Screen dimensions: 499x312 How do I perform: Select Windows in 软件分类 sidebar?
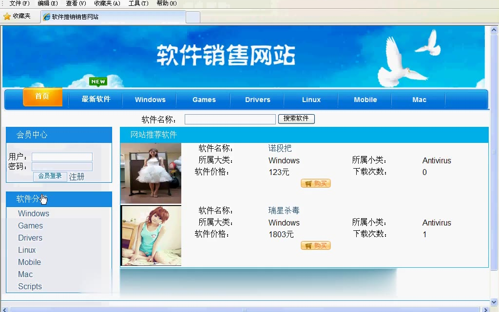[34, 214]
